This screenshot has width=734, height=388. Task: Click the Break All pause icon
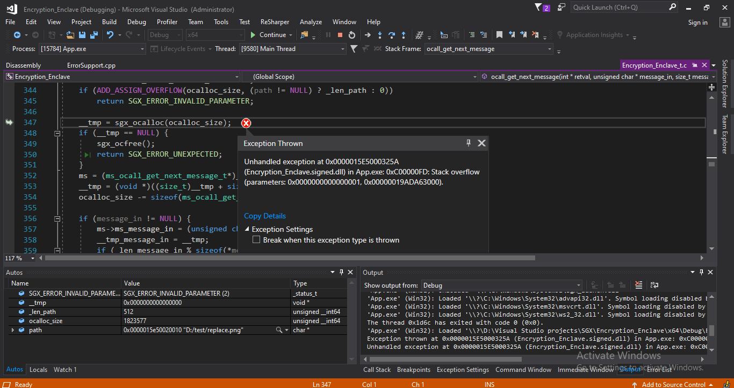pos(328,35)
